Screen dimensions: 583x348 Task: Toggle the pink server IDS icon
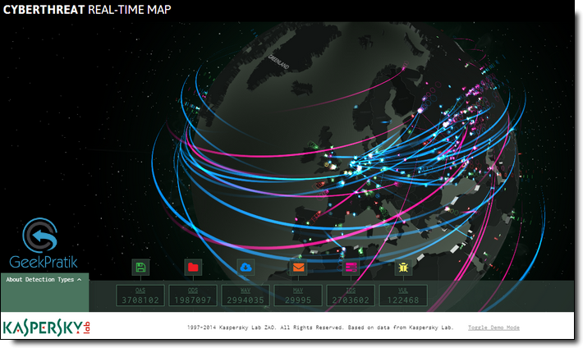point(351,268)
